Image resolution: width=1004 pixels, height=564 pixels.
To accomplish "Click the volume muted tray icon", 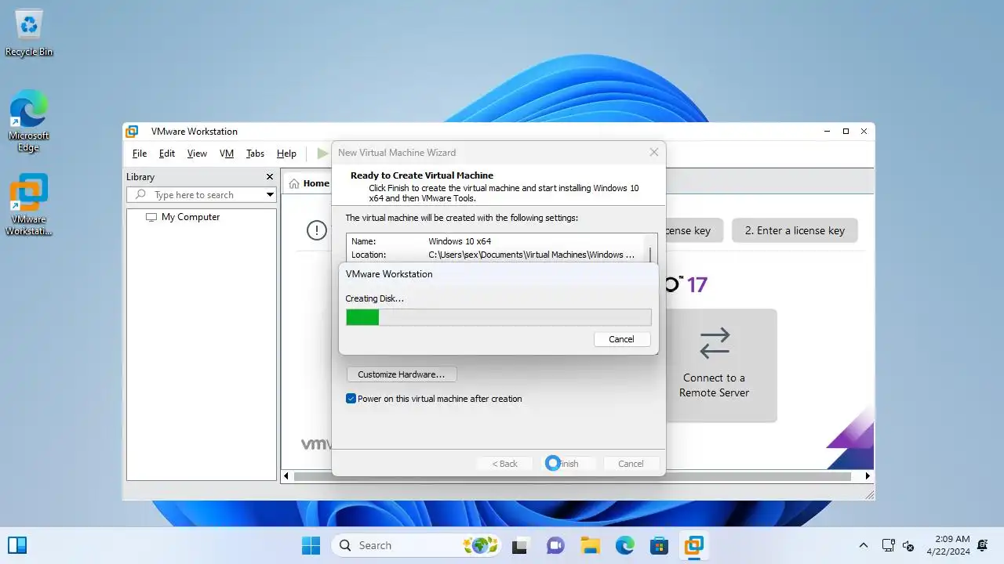I will 909,545.
